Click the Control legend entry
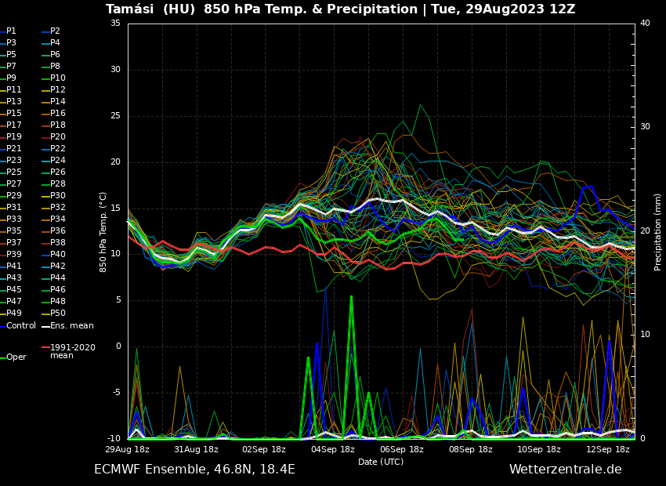Image resolution: width=666 pixels, height=486 pixels. pyautogui.click(x=21, y=325)
